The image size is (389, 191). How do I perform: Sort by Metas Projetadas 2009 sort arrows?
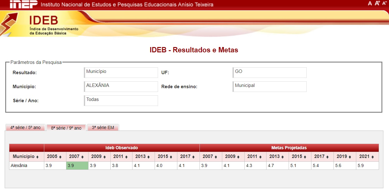(x=238, y=157)
